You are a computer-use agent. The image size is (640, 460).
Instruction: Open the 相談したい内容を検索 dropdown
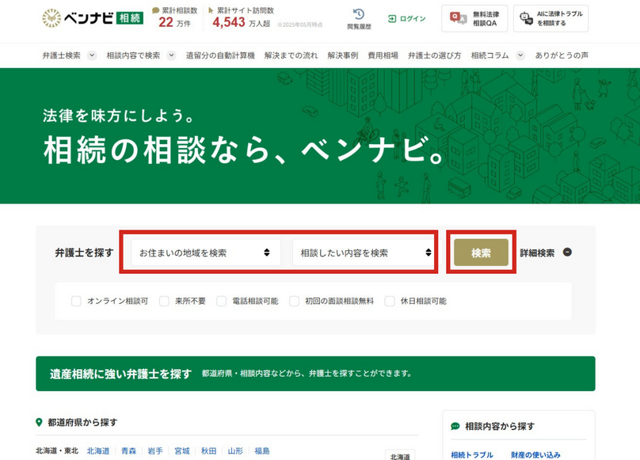coord(364,251)
